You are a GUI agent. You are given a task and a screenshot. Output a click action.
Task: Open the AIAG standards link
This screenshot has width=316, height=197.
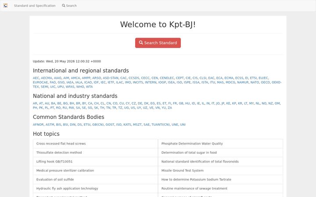pyautogui.click(x=57, y=78)
